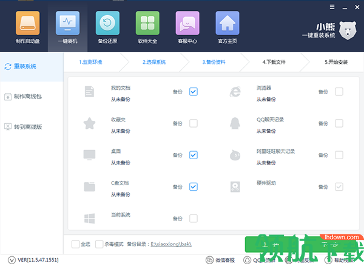Click the 从未备份 status under 桌面
This screenshot has height=266, width=364.
coord(121,163)
